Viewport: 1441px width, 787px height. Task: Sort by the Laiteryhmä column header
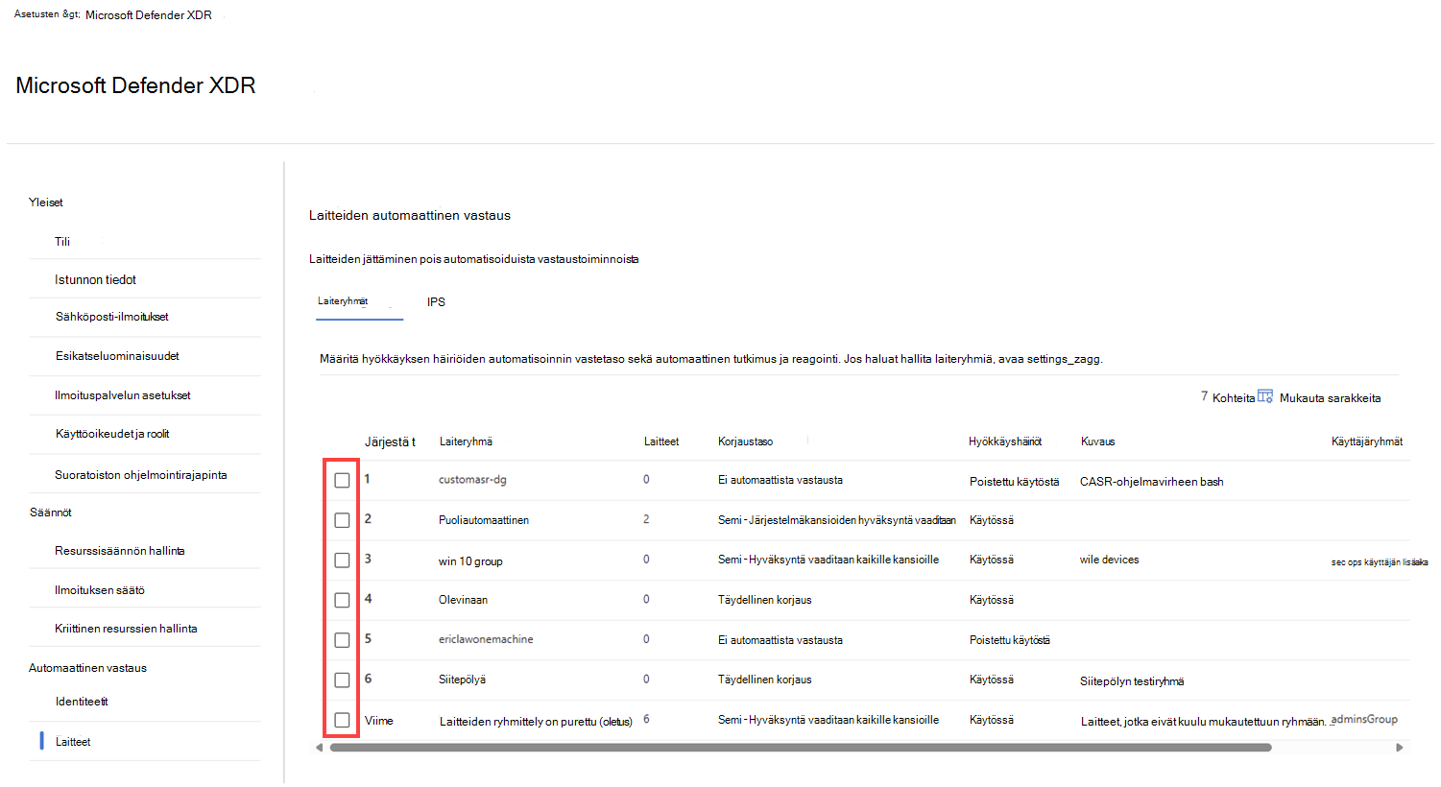(x=466, y=441)
